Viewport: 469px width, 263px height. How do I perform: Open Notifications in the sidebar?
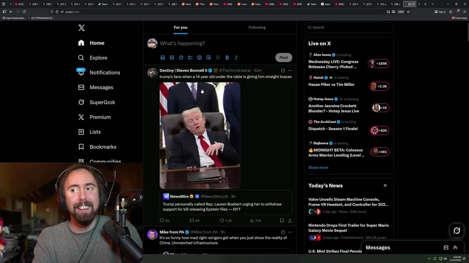coord(99,72)
